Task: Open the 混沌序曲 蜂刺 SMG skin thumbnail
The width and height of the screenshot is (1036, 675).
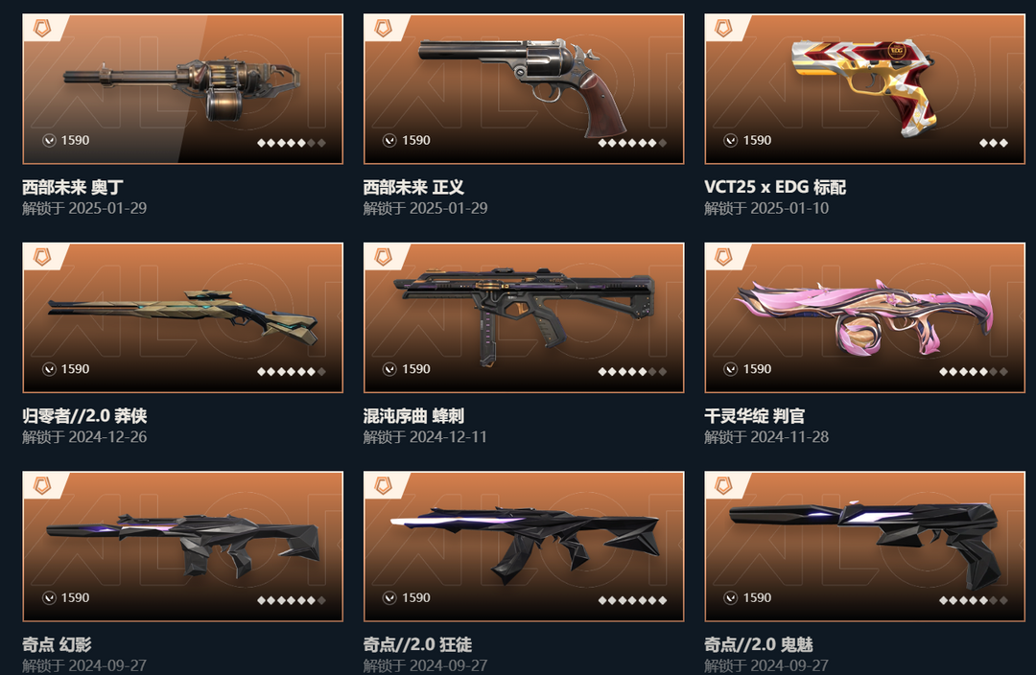Action: (524, 317)
